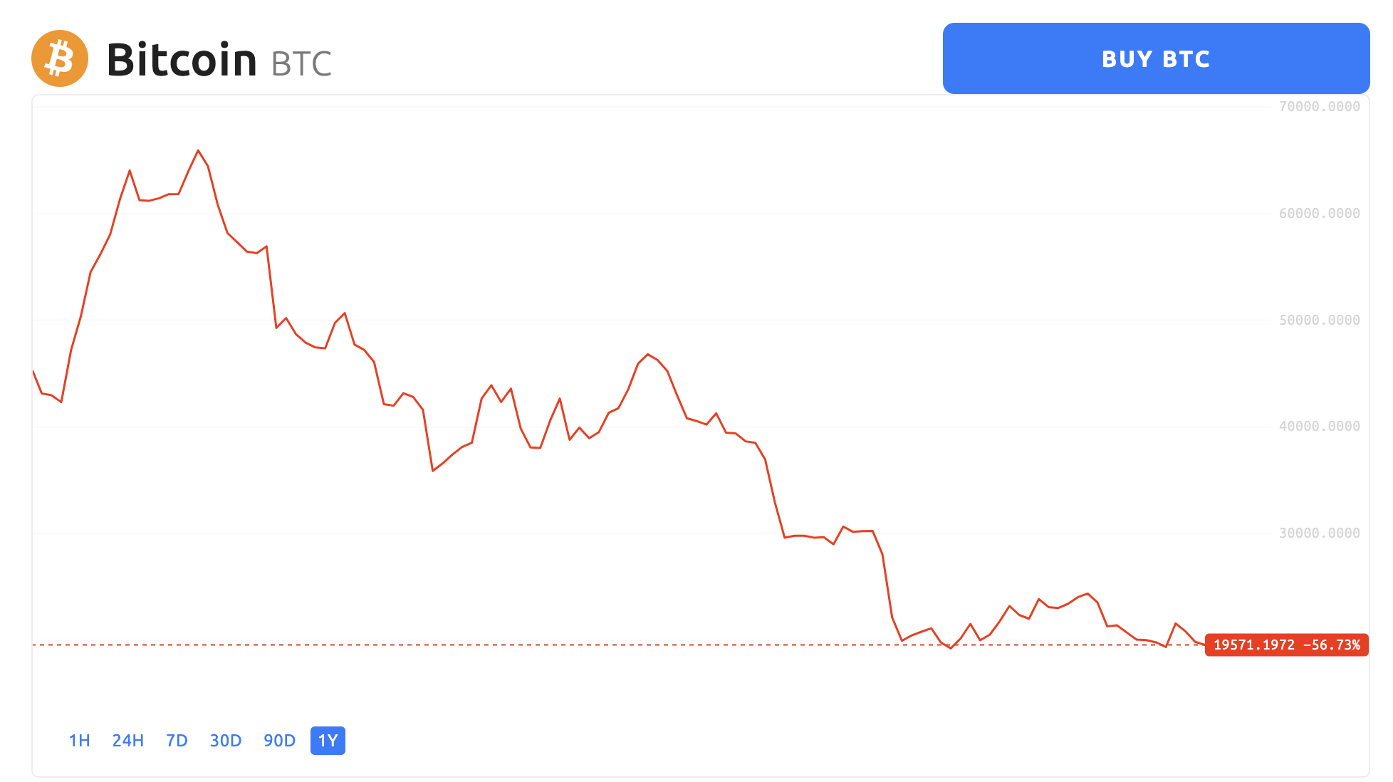Switch chart to 1H timeframe
1393x782 pixels.
point(79,741)
